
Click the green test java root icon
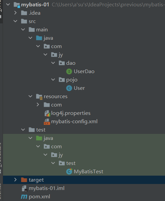click(x=39, y=138)
